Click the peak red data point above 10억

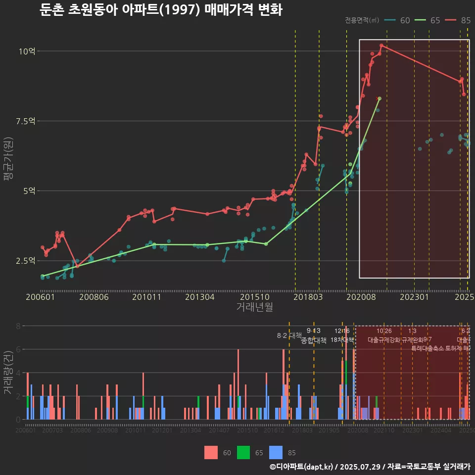click(x=381, y=46)
